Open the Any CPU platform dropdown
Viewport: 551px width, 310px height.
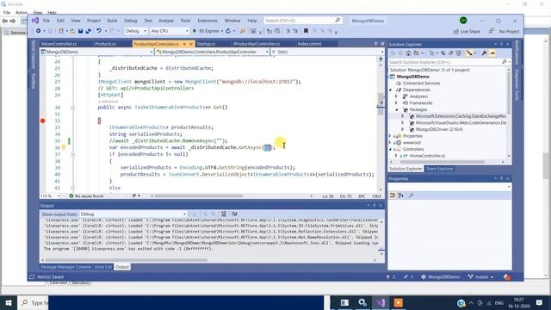170,31
